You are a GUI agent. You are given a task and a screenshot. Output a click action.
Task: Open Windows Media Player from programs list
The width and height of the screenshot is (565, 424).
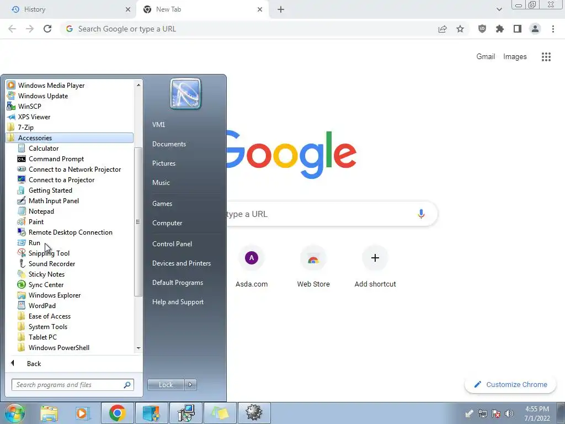point(51,86)
